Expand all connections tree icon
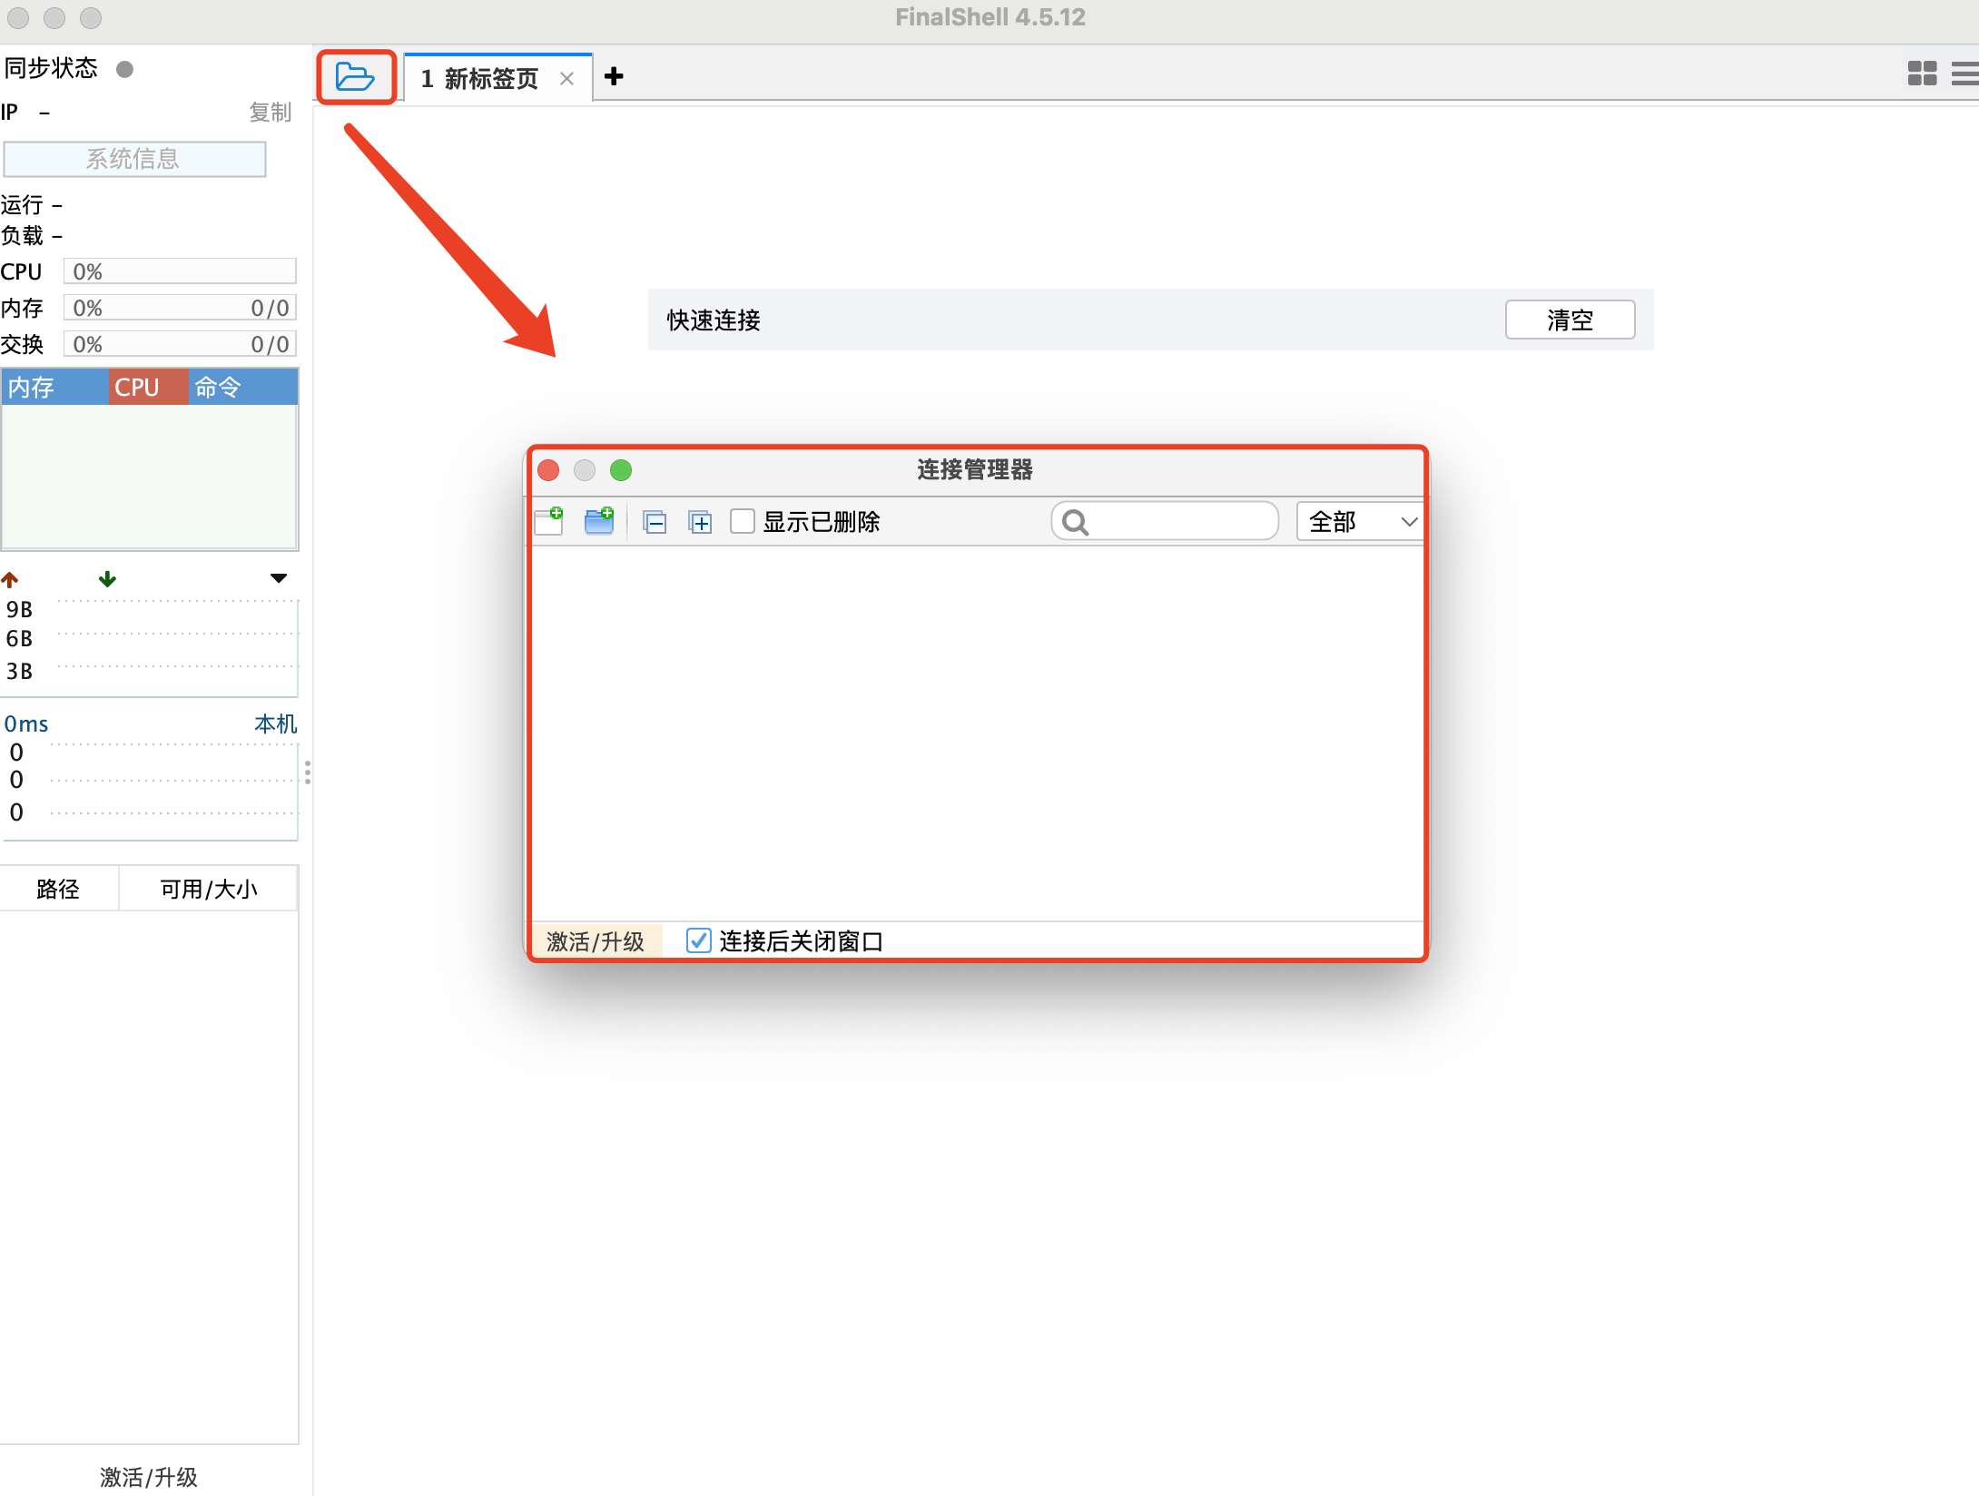 pyautogui.click(x=700, y=522)
